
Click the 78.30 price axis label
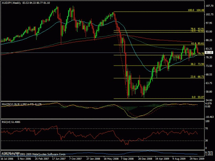point(209,57)
